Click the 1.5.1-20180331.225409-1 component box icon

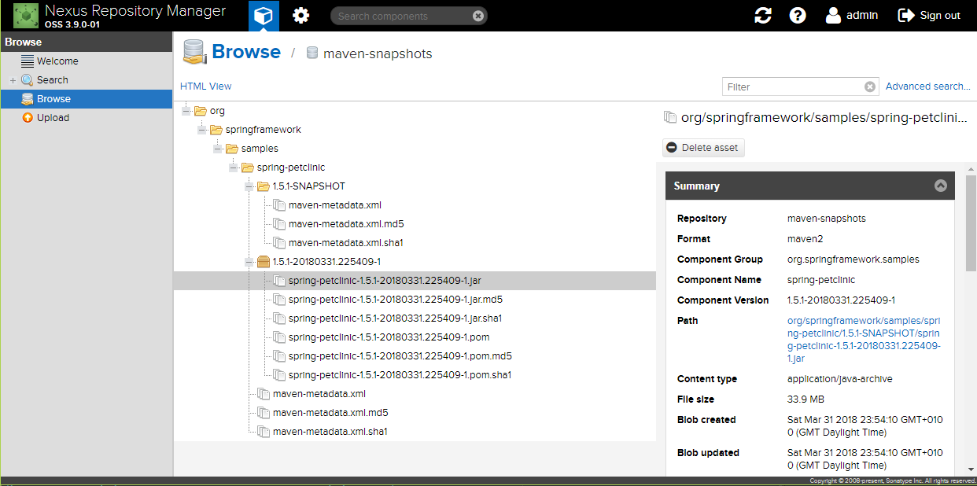coord(264,262)
